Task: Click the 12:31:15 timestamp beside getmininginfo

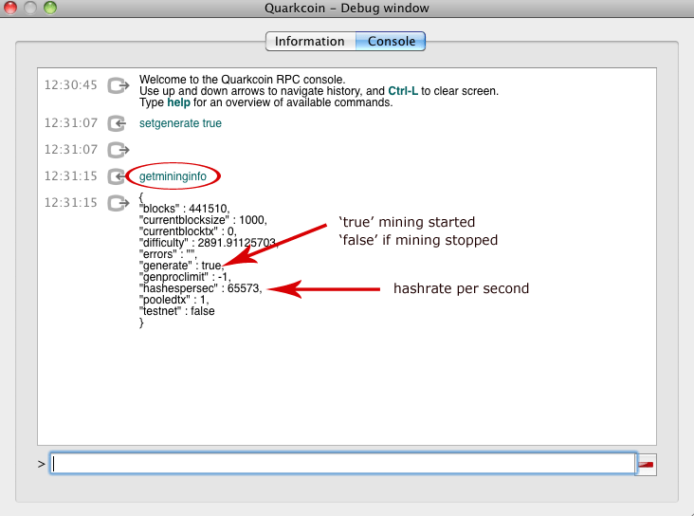Action: 71,176
